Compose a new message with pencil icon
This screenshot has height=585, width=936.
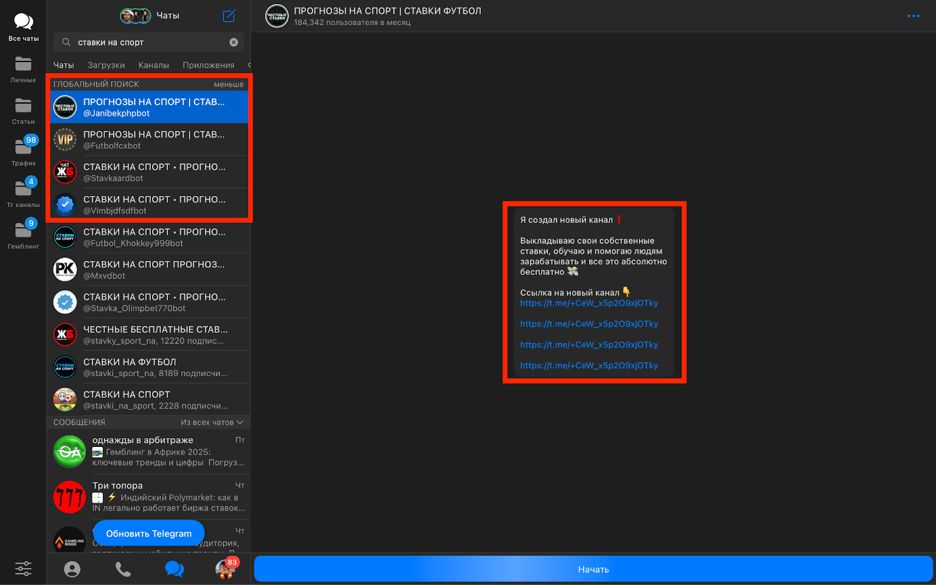click(x=229, y=16)
